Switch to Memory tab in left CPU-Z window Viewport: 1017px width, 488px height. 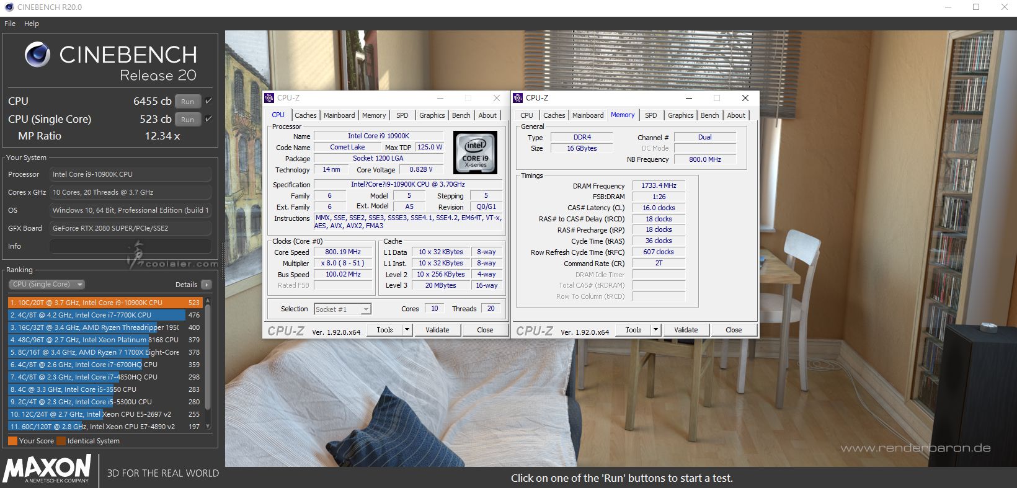click(374, 115)
